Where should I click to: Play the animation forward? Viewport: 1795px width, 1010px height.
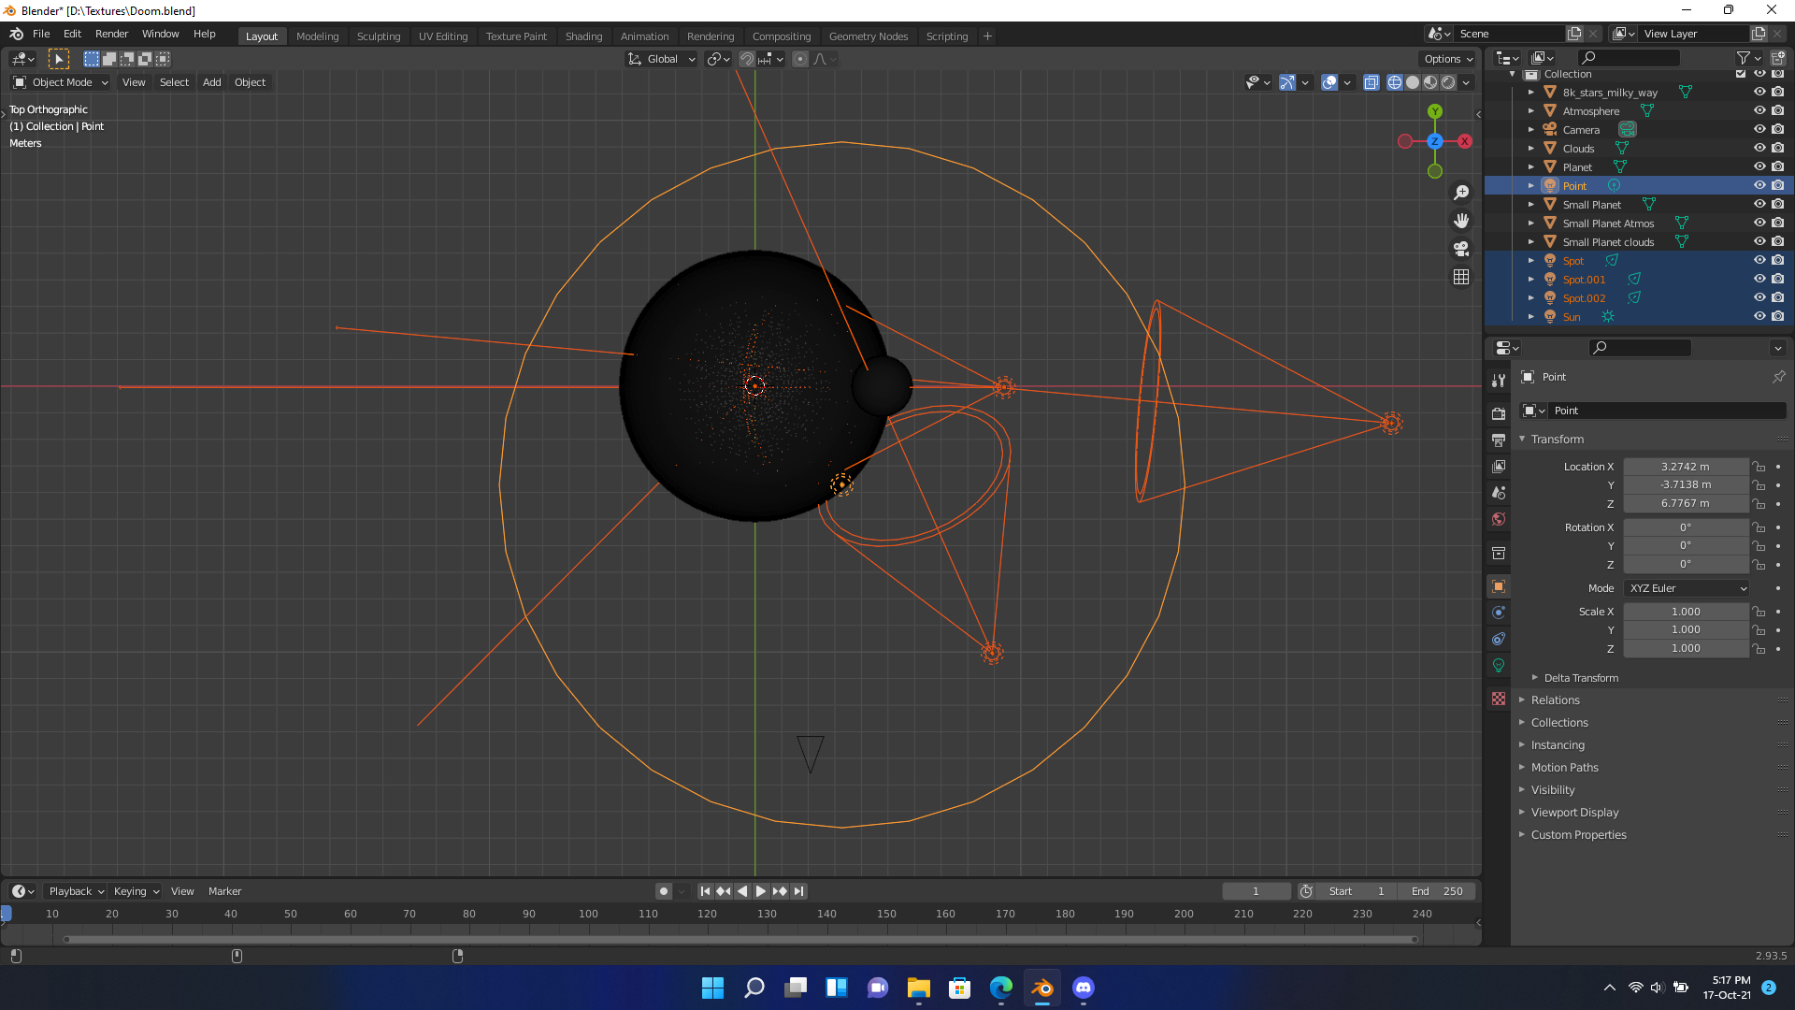click(761, 891)
